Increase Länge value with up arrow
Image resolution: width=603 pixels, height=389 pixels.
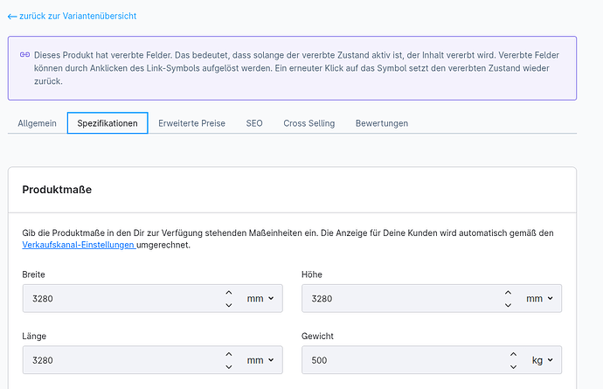[x=229, y=354]
